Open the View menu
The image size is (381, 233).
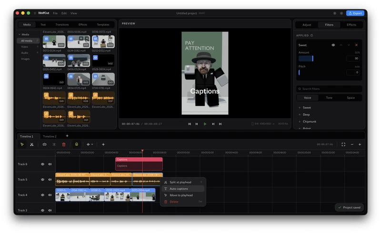click(x=74, y=13)
